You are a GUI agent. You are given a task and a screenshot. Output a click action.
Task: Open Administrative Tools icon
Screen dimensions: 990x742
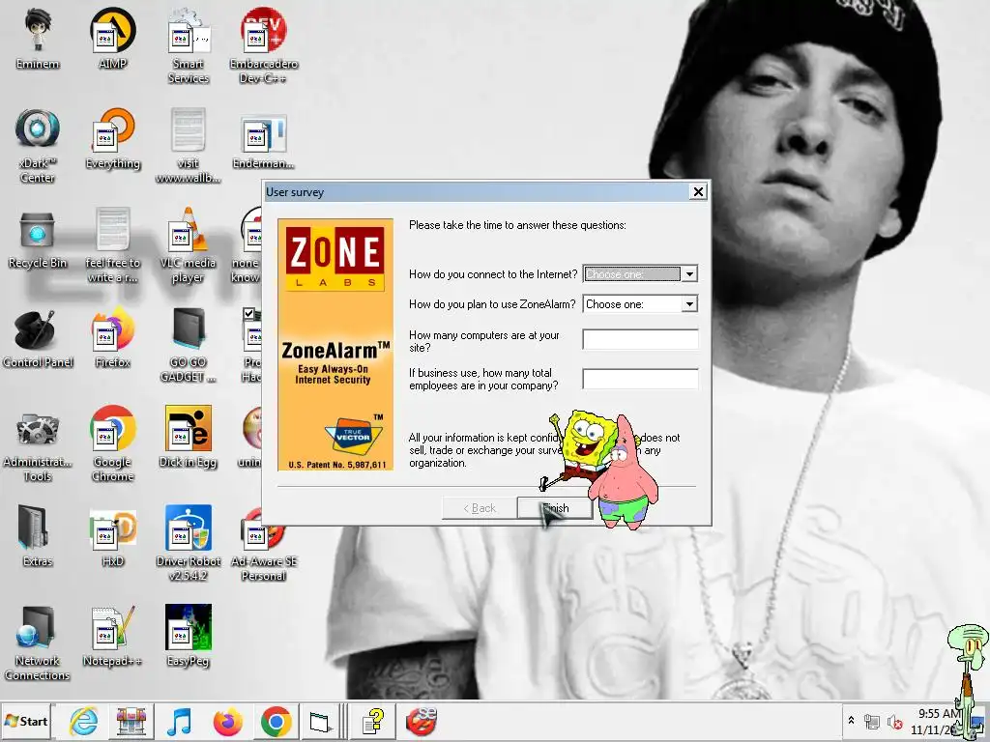tap(38, 444)
